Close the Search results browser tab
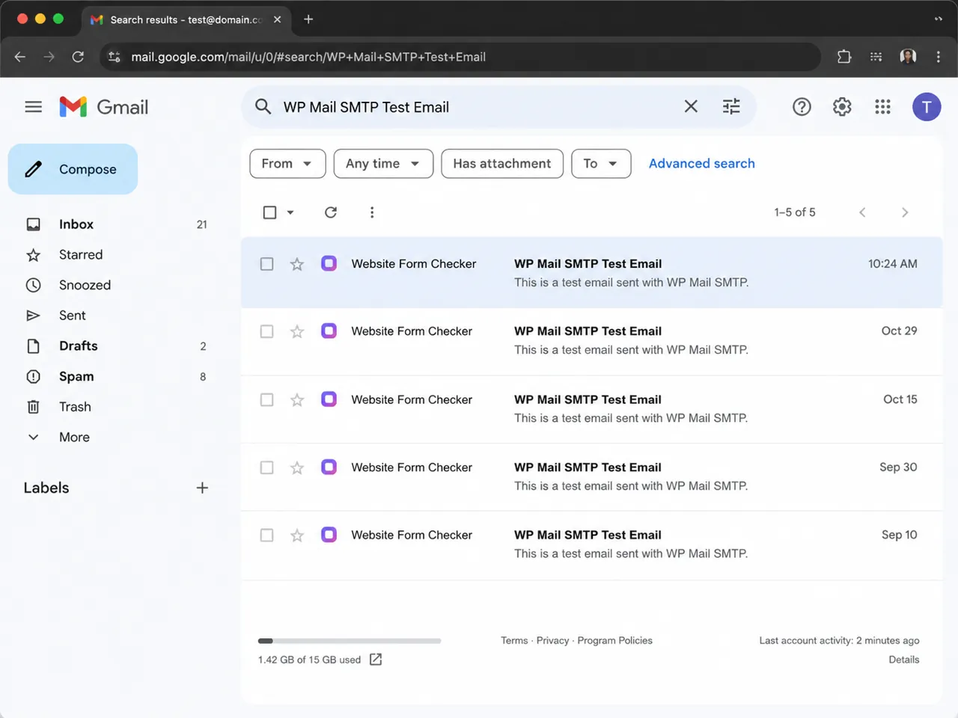Image resolution: width=958 pixels, height=718 pixels. coord(278,19)
